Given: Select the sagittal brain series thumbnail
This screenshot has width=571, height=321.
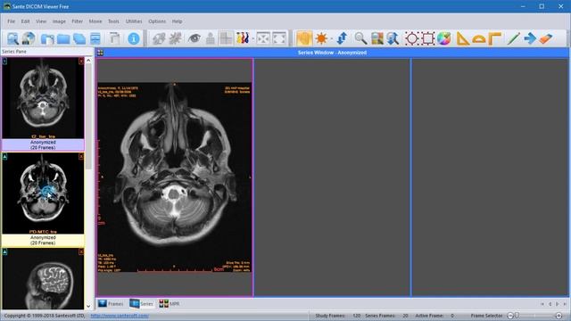Looking at the screenshot, I should coord(43,279).
